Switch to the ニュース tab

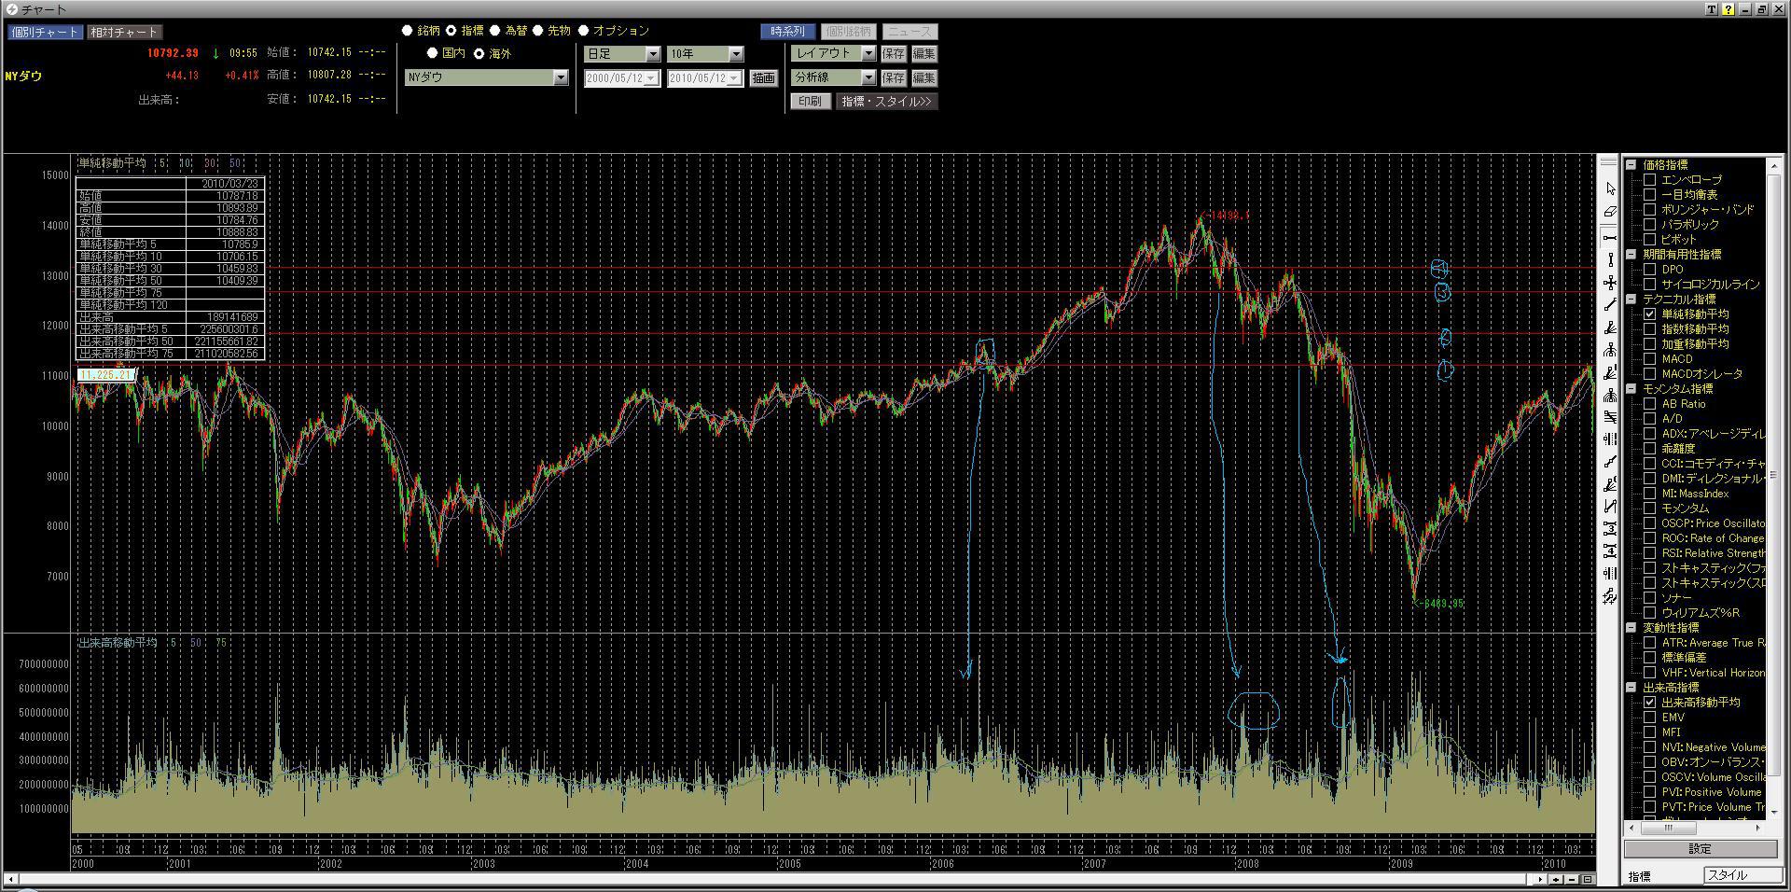(909, 32)
